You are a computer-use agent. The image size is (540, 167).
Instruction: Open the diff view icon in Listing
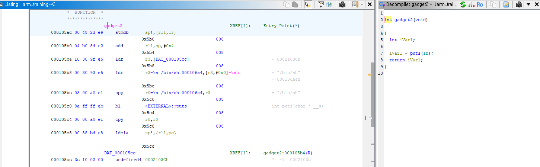point(329,4)
